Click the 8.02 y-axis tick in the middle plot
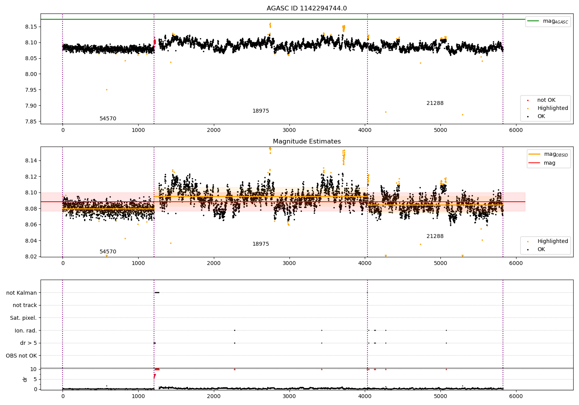 [x=31, y=256]
